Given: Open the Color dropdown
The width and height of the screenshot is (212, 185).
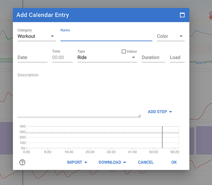Looking at the screenshot, I should [171, 36].
